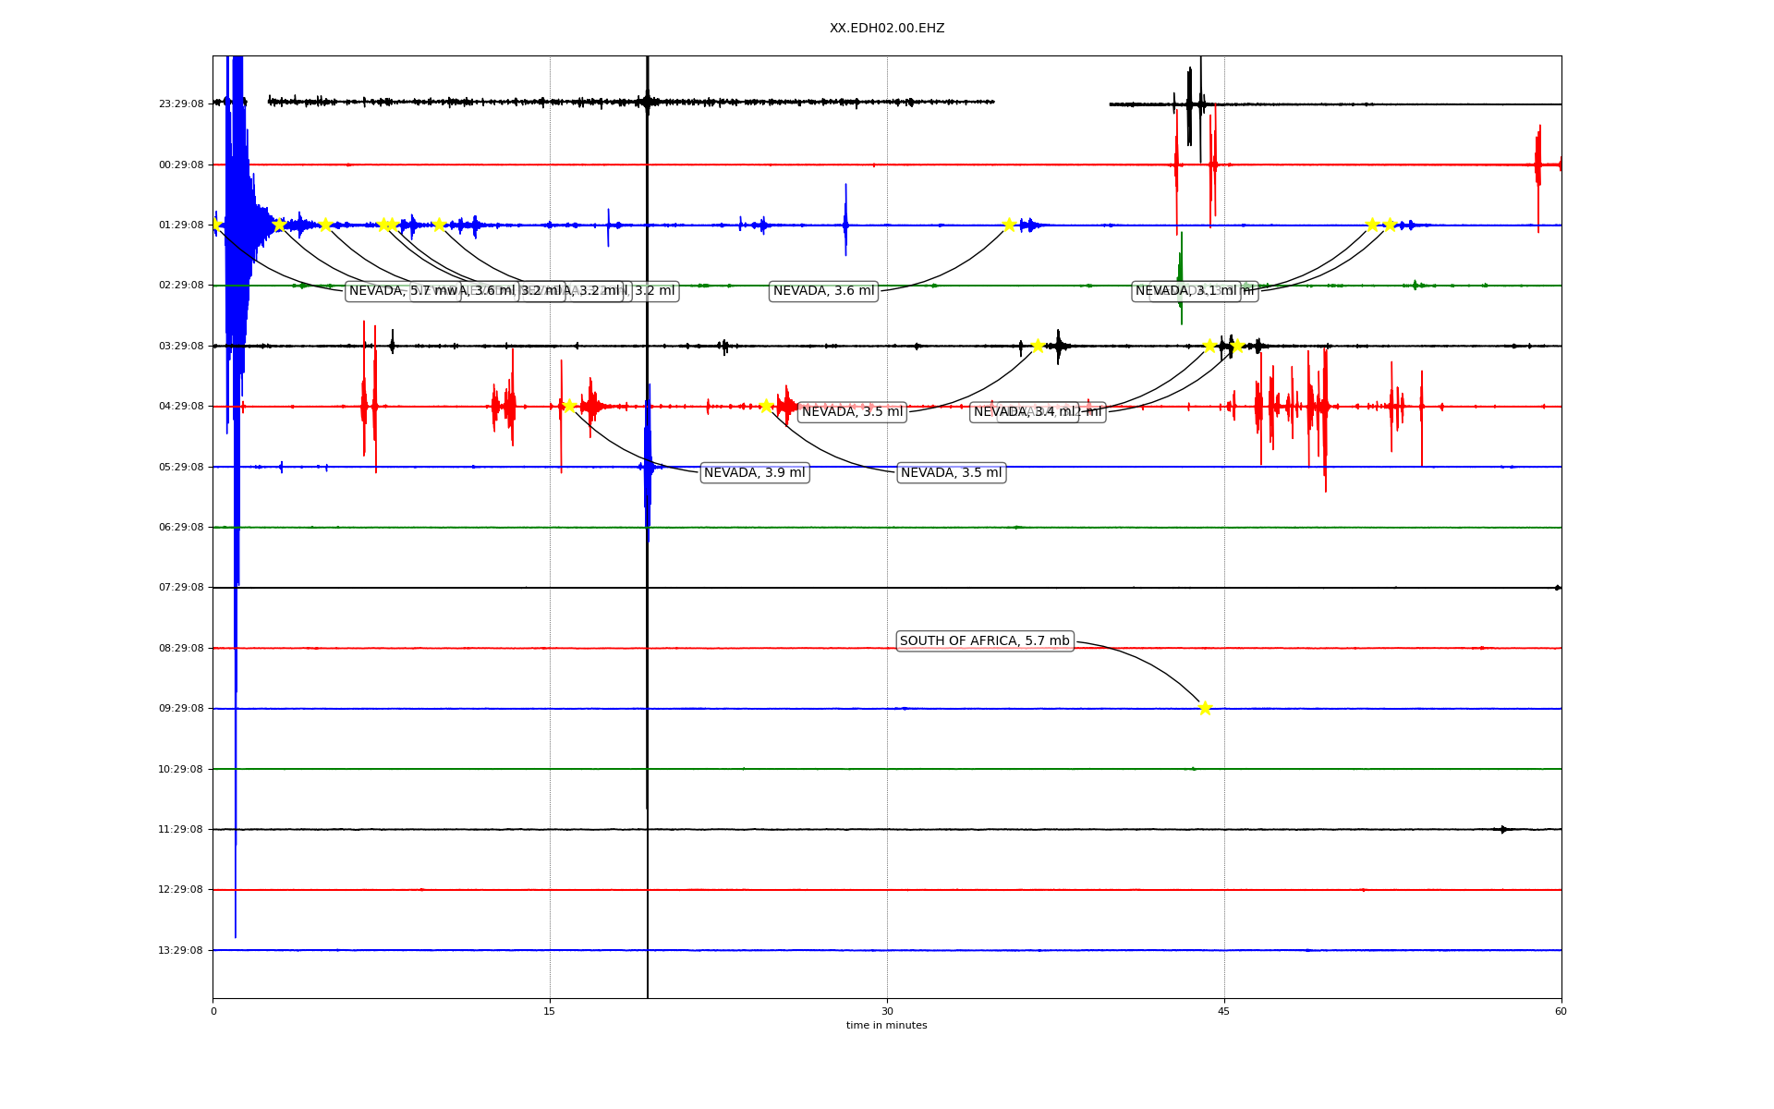This screenshot has width=1774, height=1109.
Task: Click the rightmost star on the black 03:29:08 trace
Action: tap(1237, 346)
